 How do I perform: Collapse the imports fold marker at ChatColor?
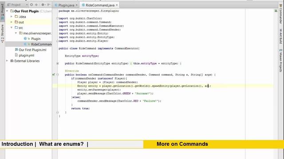coord(57,19)
